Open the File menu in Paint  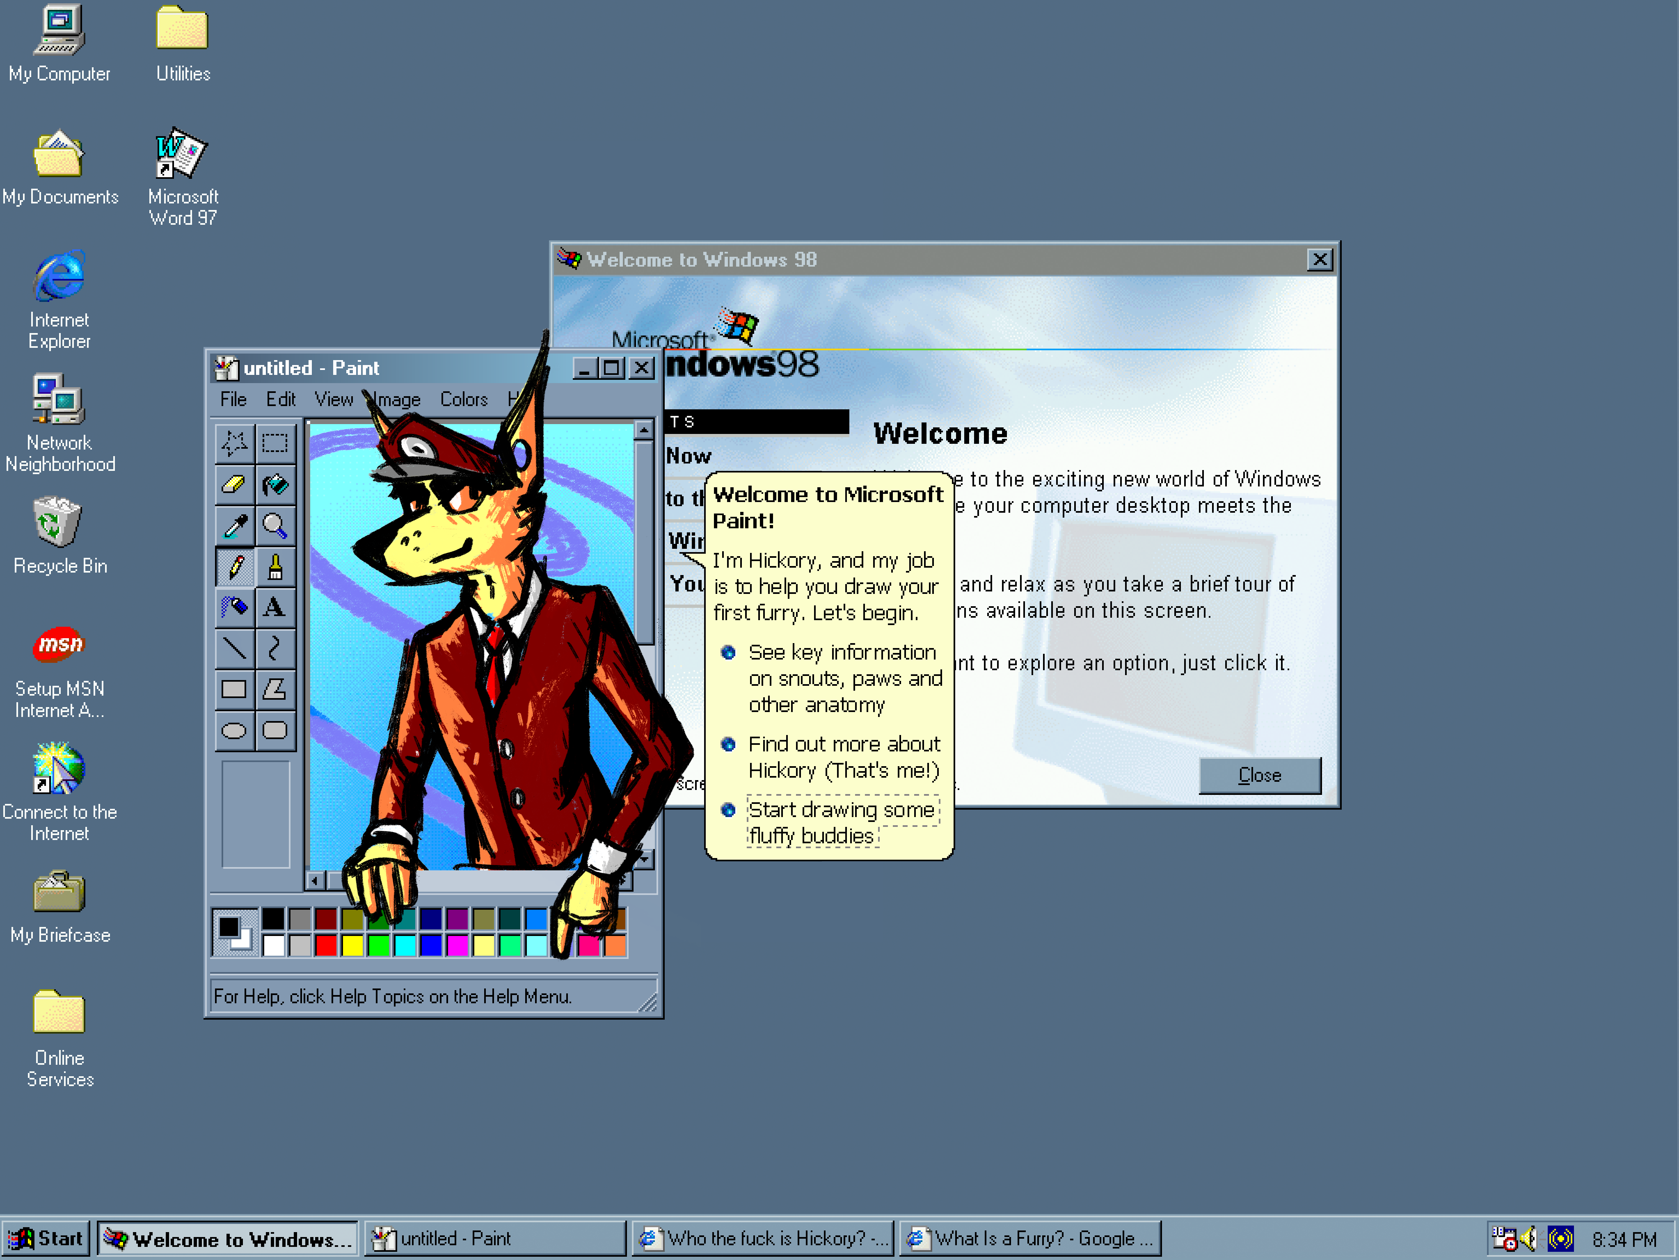coord(233,400)
